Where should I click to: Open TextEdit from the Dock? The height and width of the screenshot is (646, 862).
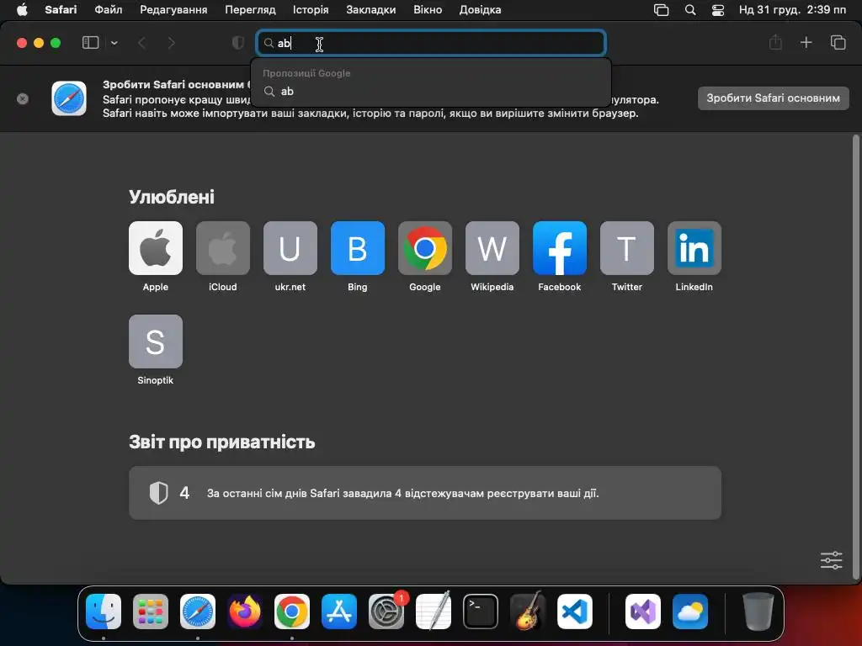coord(434,612)
